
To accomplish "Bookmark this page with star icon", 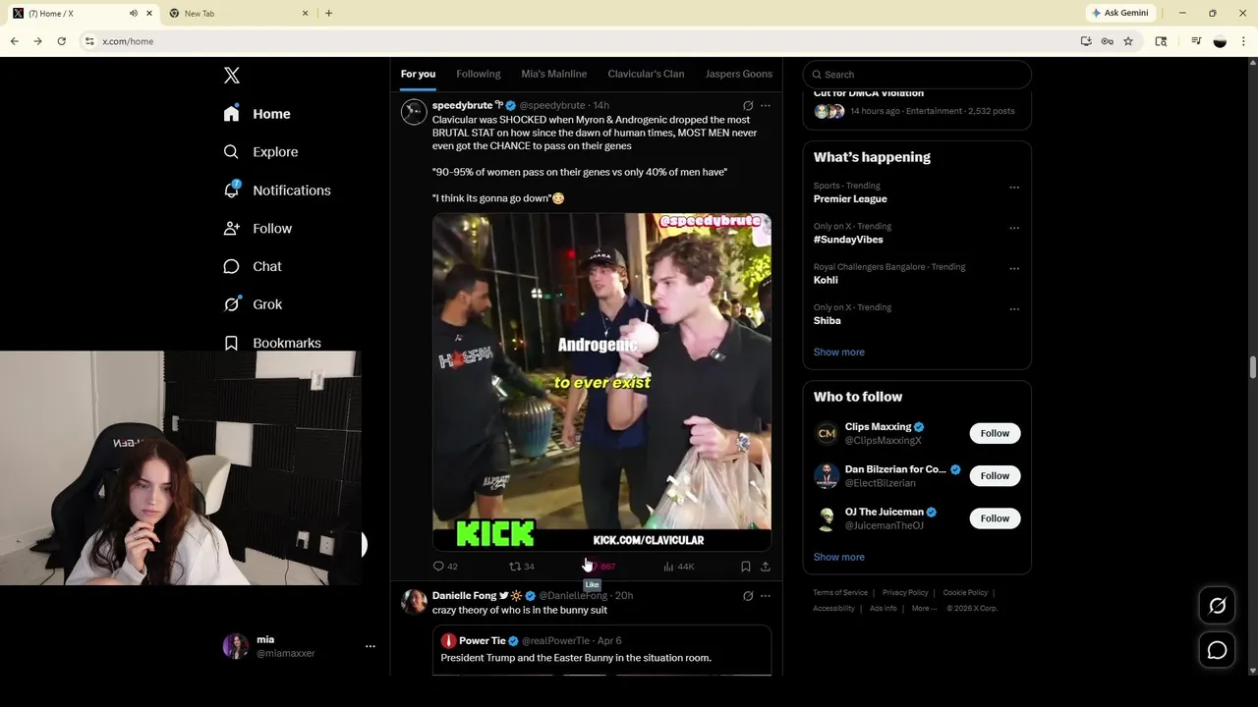I will pos(1128,41).
